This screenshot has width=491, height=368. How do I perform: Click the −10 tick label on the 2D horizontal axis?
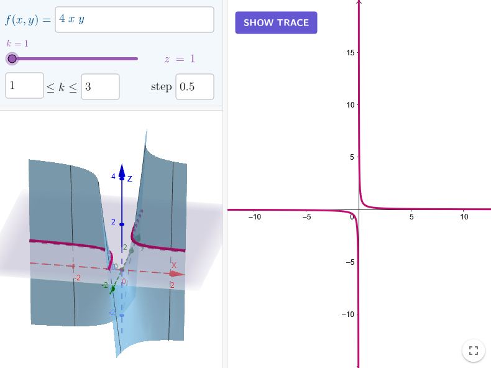pos(254,217)
